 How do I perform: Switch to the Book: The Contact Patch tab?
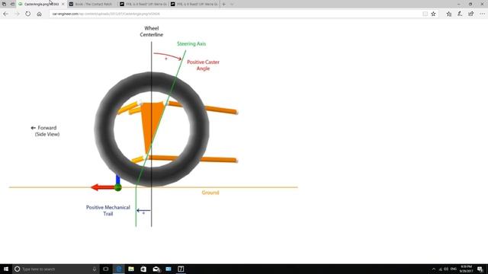(92, 4)
